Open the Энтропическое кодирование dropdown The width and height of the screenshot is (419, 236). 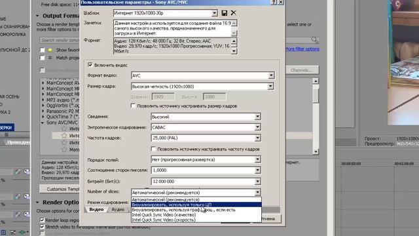pos(257,127)
